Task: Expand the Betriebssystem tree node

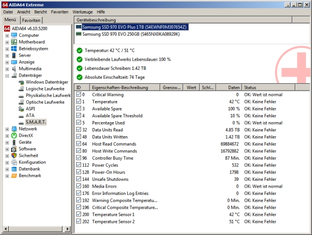Action: coord(7,49)
